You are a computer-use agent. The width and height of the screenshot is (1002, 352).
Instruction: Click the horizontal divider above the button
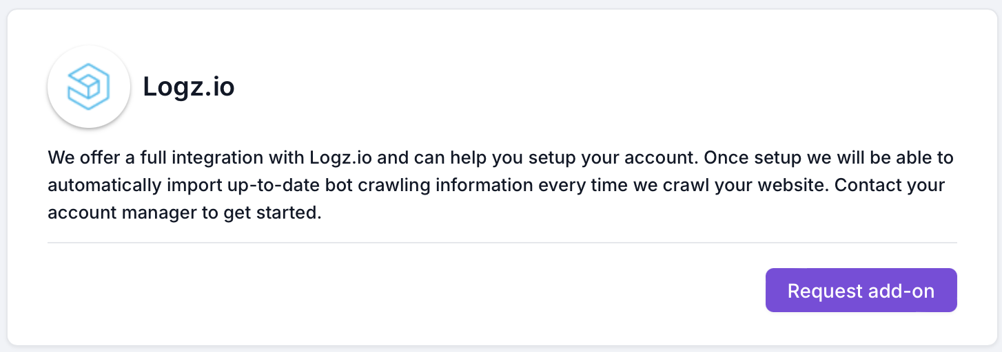click(502, 243)
